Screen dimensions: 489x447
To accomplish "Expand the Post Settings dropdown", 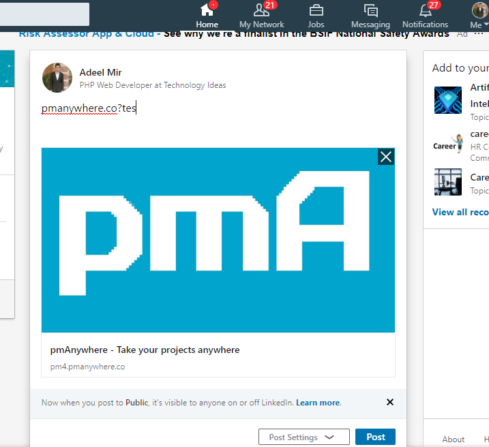I will point(303,437).
